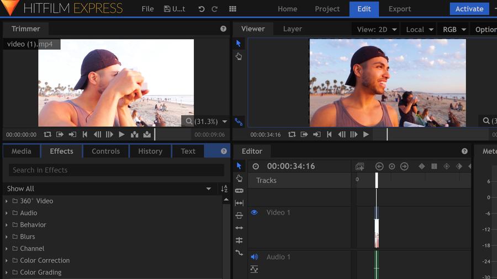This screenshot has width=497, height=279.
Task: Open Editor panel help icon
Action: click(x=464, y=151)
